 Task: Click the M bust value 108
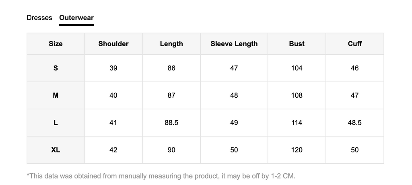pyautogui.click(x=297, y=95)
